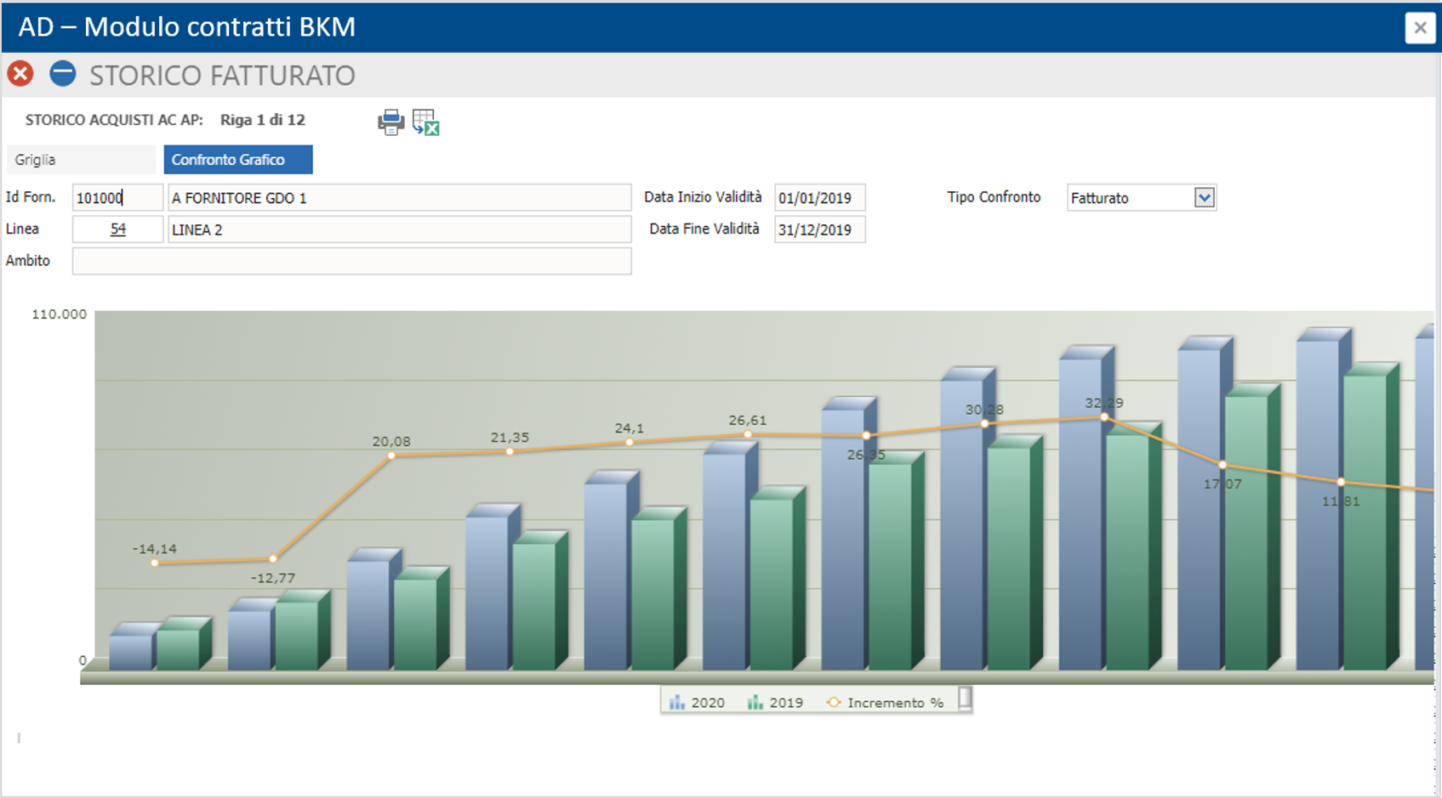Click the small handle beside the legend
Screen dimensions: 1442x798
click(x=965, y=698)
